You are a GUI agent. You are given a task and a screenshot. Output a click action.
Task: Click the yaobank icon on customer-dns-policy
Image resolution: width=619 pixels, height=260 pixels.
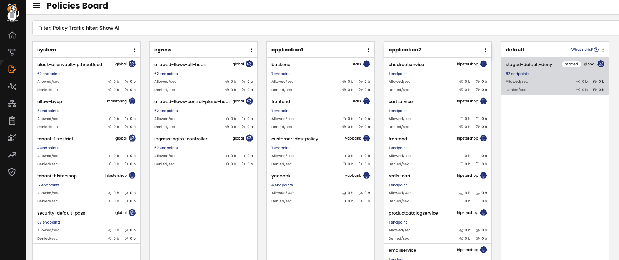click(366, 138)
